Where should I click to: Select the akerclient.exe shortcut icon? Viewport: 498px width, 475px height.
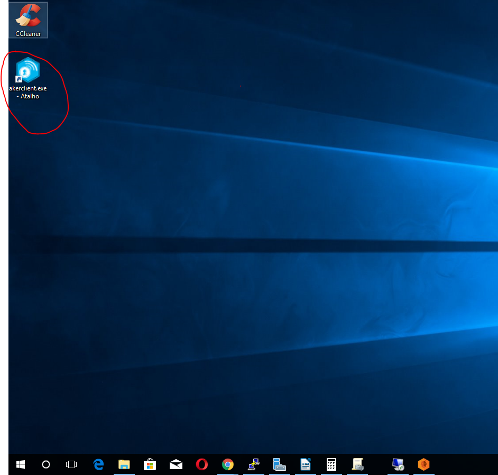pyautogui.click(x=28, y=70)
